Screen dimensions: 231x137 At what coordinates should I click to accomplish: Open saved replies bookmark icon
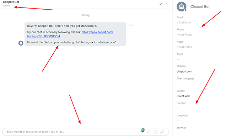pyautogui.click(x=149, y=132)
